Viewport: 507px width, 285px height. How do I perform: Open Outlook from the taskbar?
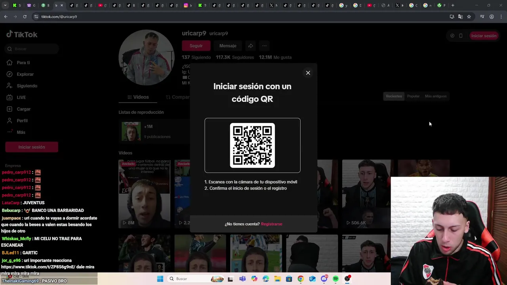(x=313, y=279)
